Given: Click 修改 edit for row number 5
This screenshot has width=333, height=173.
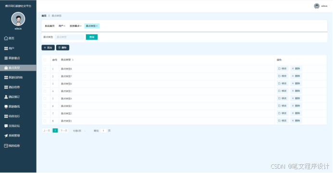Looking at the screenshot, I should pyautogui.click(x=283, y=99).
